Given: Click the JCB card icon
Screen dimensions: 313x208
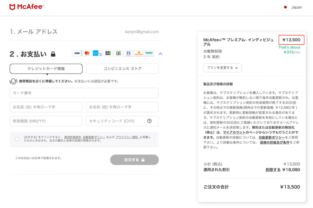Looking at the screenshot, I should [108, 53].
